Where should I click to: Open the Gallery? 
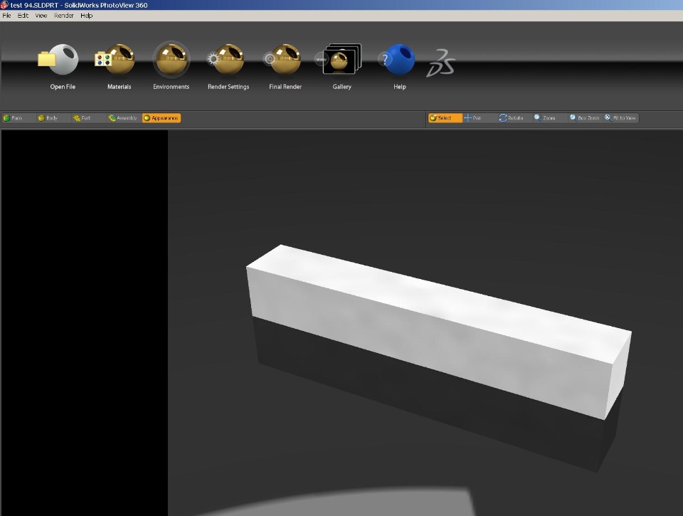pos(339,59)
